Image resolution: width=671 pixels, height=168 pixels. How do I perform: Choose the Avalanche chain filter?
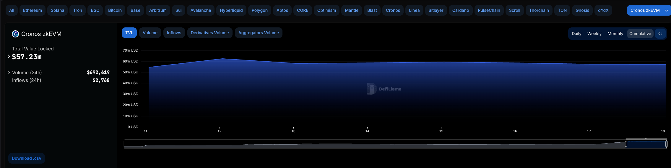pyautogui.click(x=201, y=10)
